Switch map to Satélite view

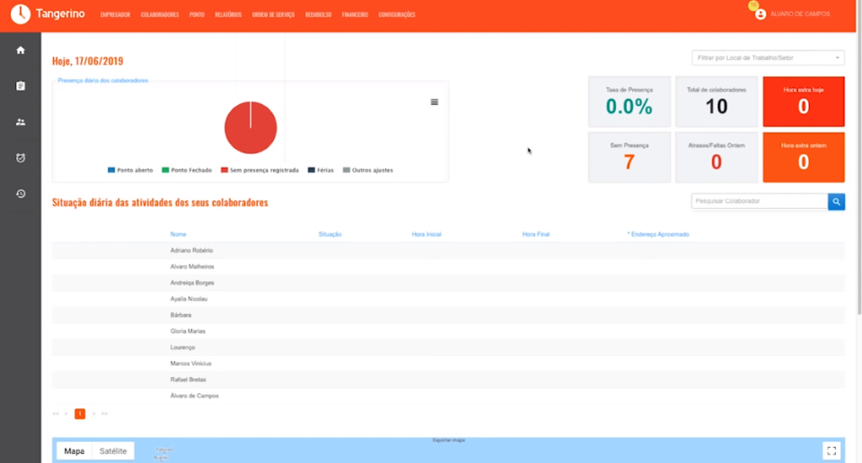point(113,451)
